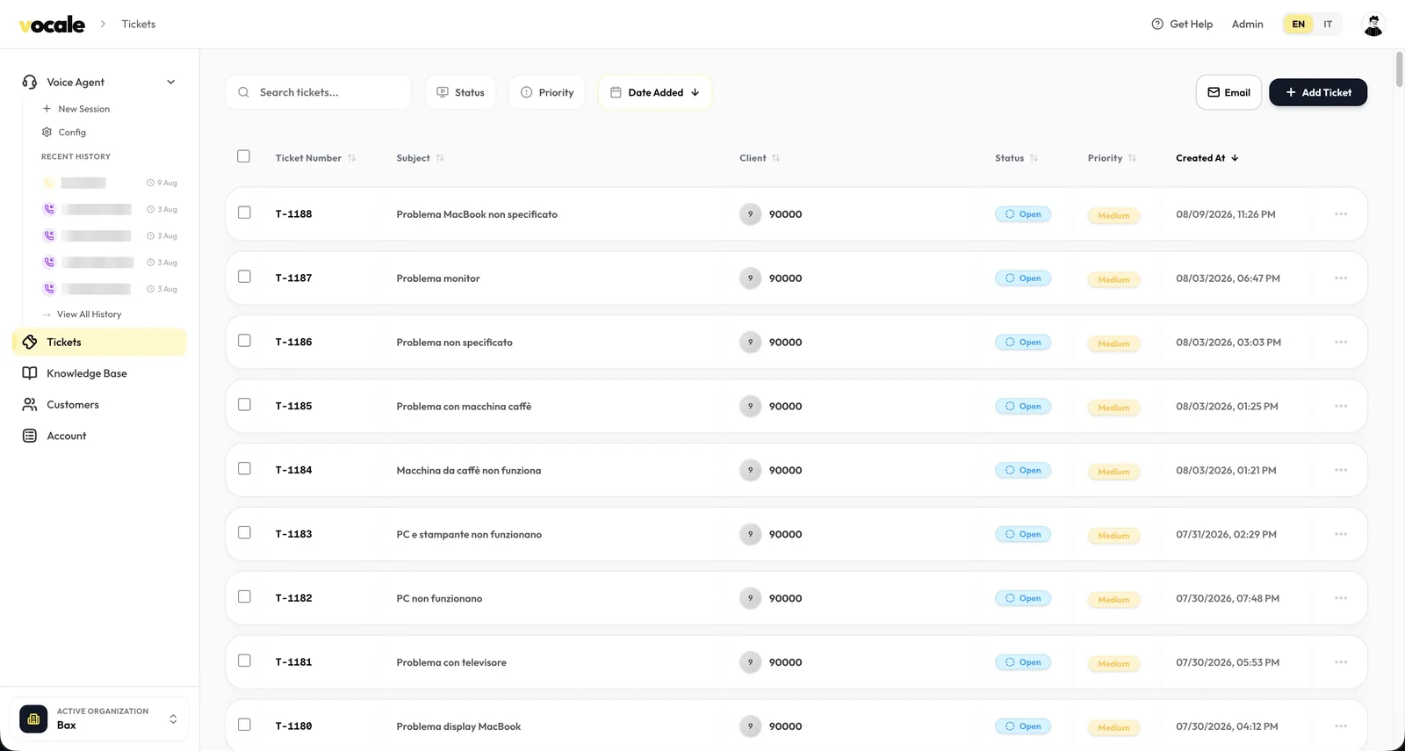
Task: Sort by Client column arrows
Action: [x=776, y=158]
